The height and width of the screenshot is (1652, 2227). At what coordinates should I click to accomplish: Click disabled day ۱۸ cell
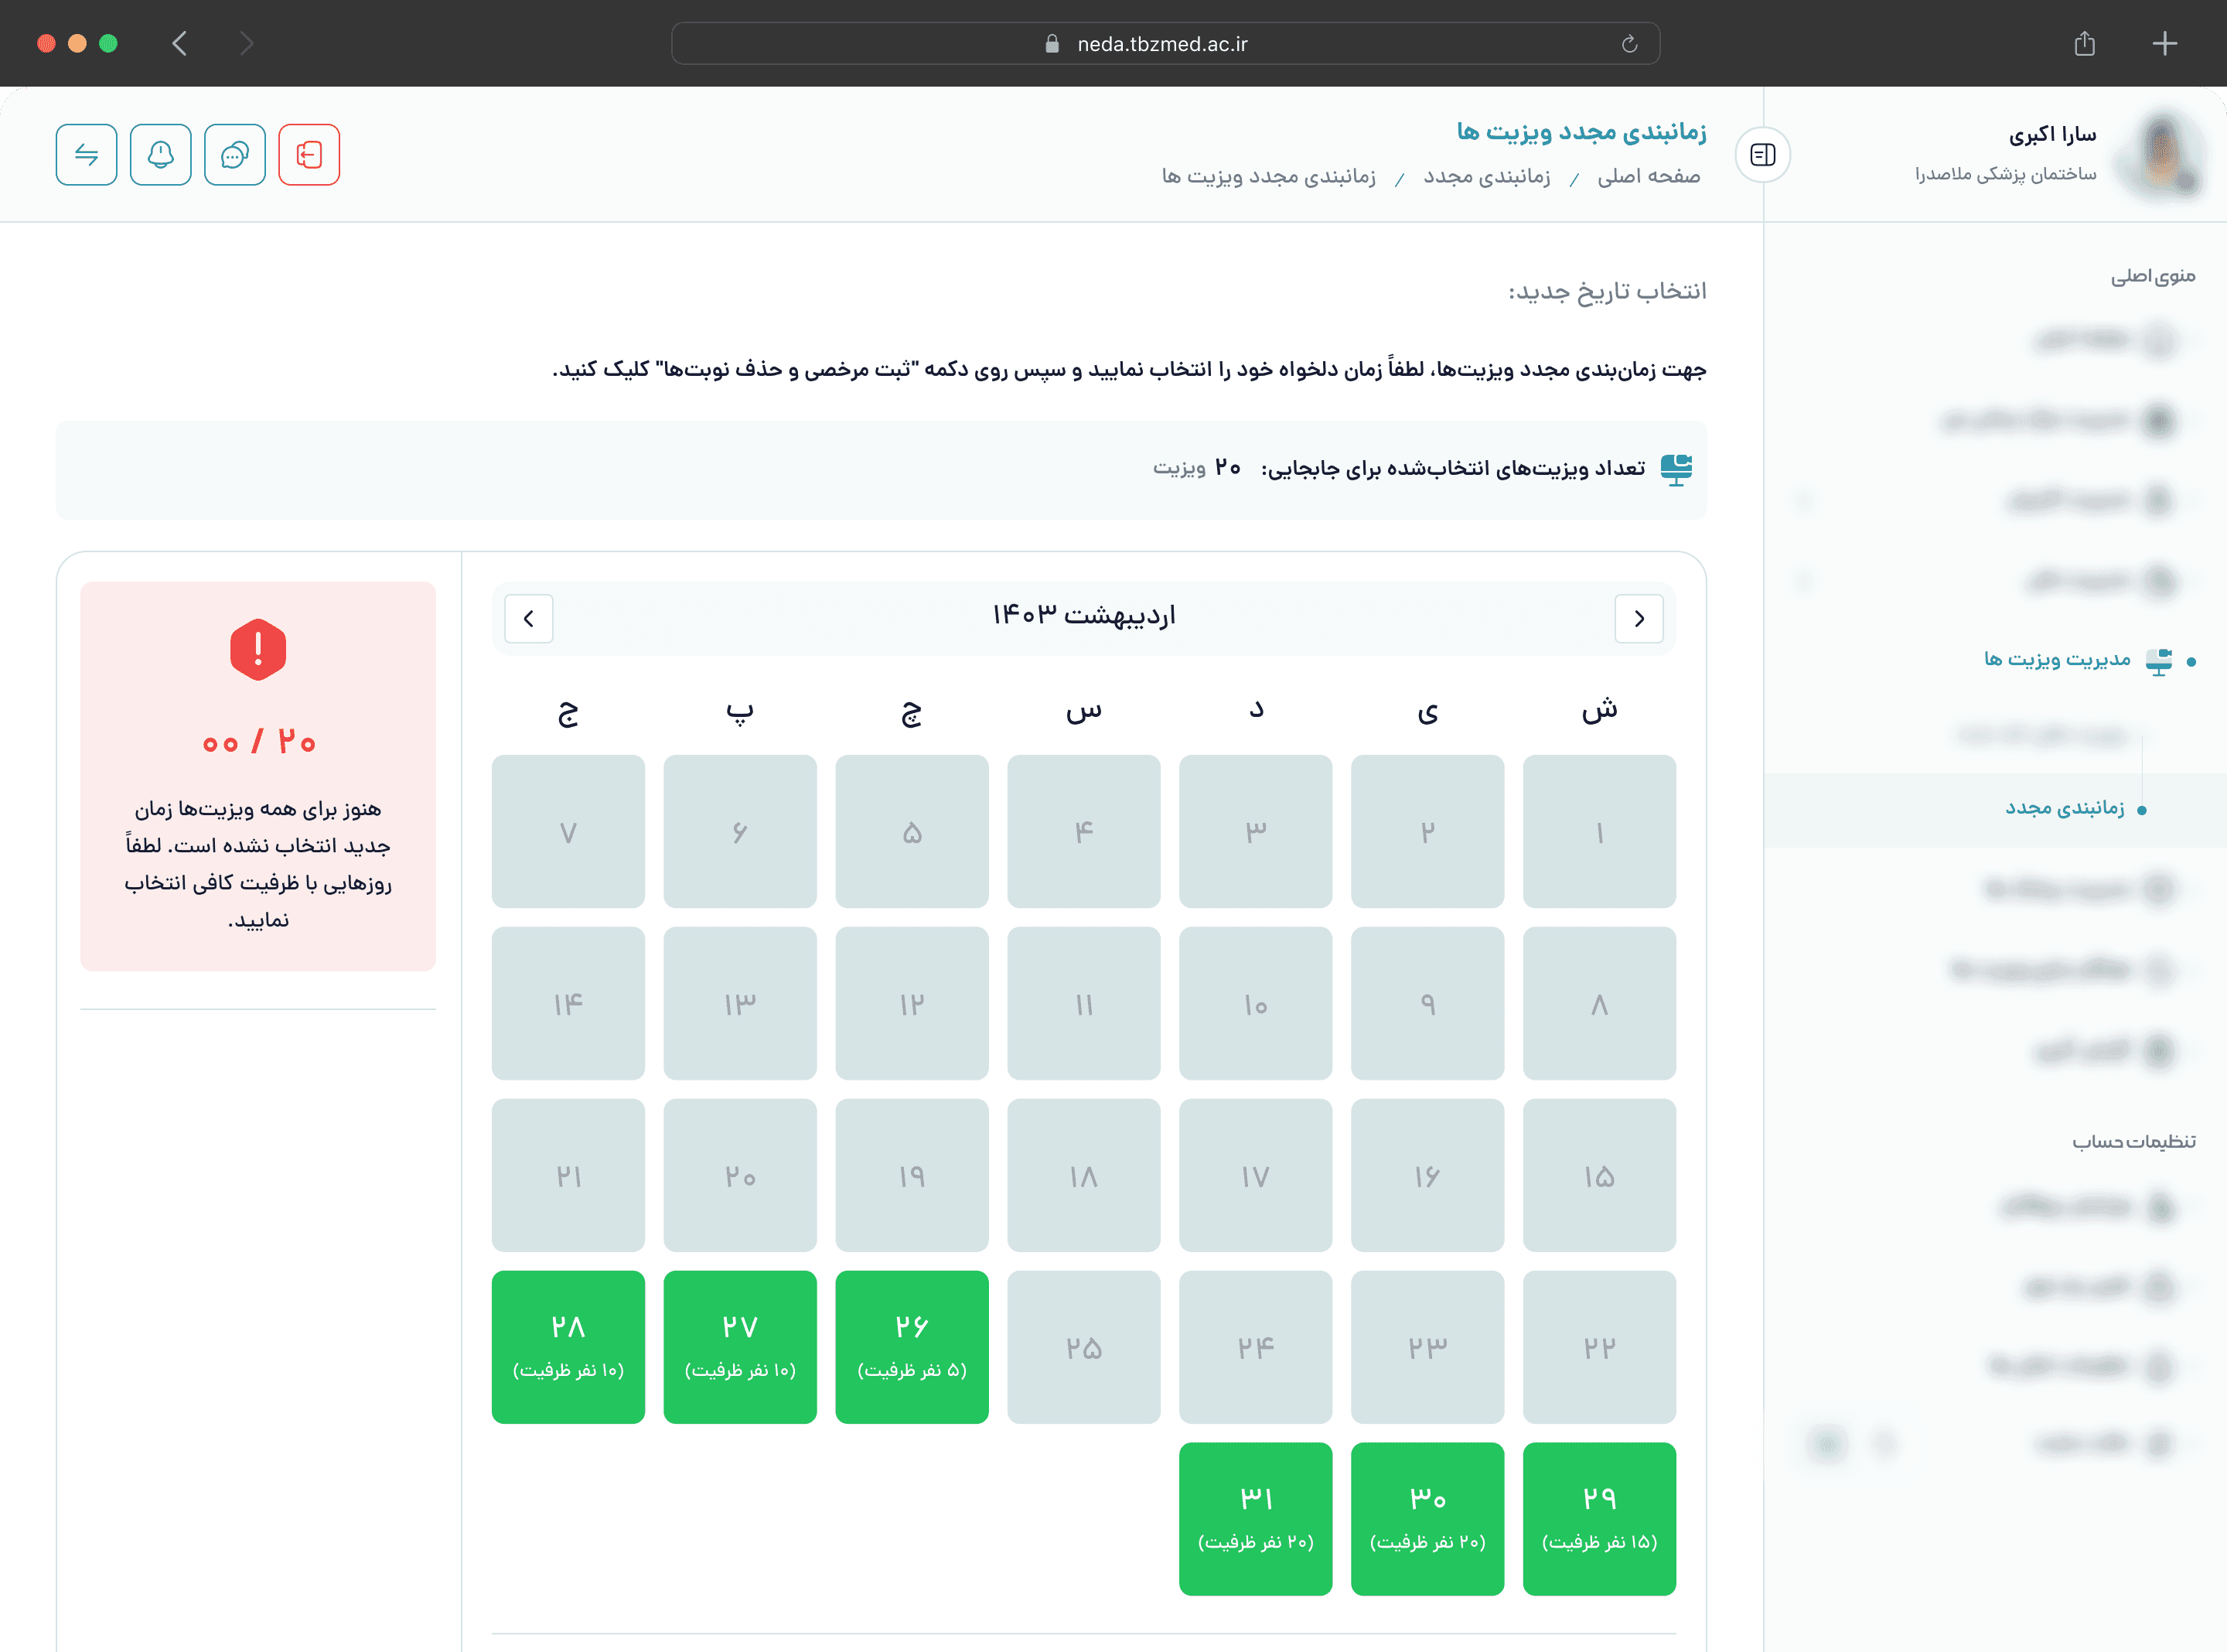tap(1083, 1175)
